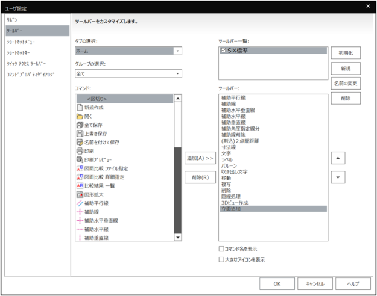The image size is (377, 296).
Task: Choose the 上書き保存 disk icon
Action: coord(79,134)
